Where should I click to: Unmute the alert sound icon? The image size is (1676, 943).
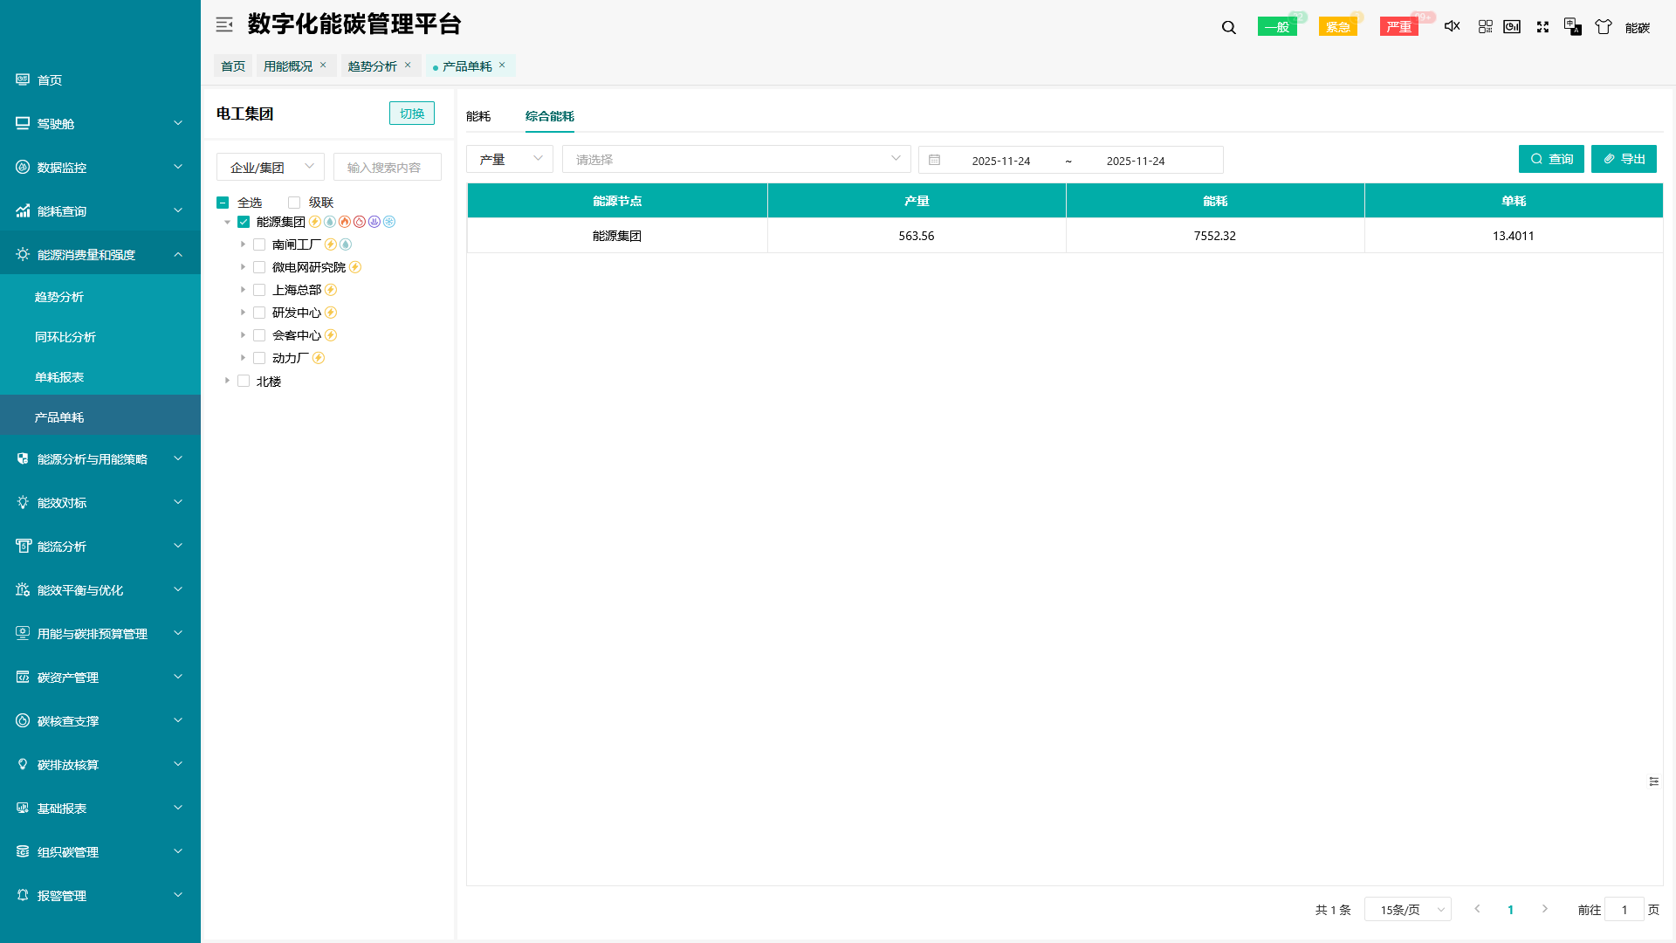[x=1452, y=26]
